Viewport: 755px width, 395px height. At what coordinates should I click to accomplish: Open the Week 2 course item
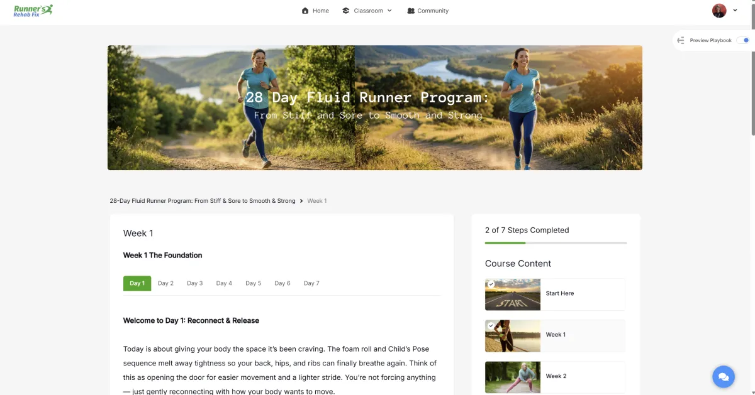[x=555, y=377]
